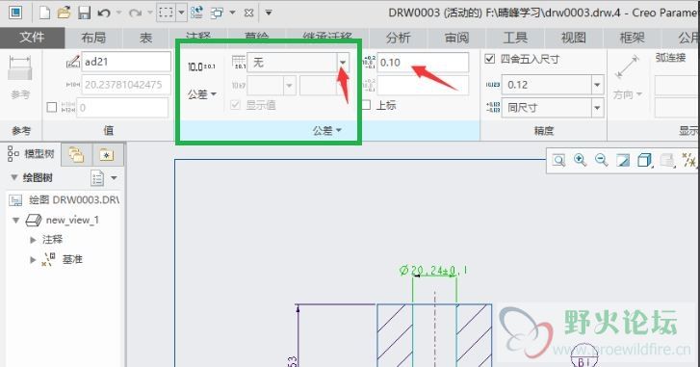700x367 pixels.
Task: Switch to the 分析 ribbon tab
Action: point(398,38)
